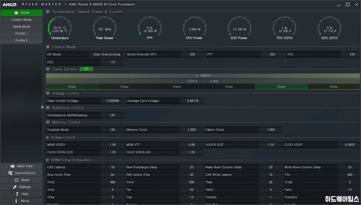Click TDC value 245
The image size is (361, 205).
[x=351, y=55]
